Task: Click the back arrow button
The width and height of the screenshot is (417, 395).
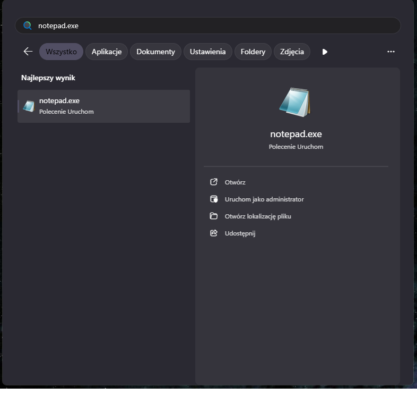Action: pyautogui.click(x=28, y=52)
